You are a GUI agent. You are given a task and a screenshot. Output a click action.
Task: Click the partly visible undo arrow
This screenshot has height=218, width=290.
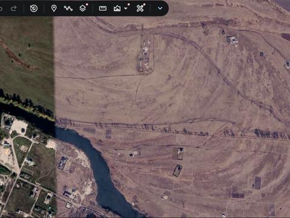pyautogui.click(x=1, y=8)
